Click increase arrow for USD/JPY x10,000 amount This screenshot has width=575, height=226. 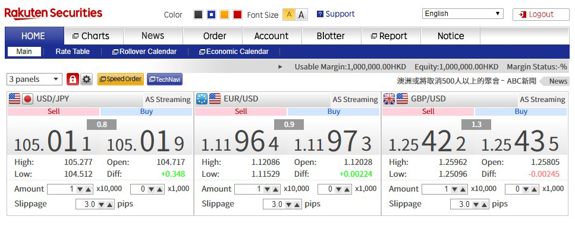[x=89, y=189]
